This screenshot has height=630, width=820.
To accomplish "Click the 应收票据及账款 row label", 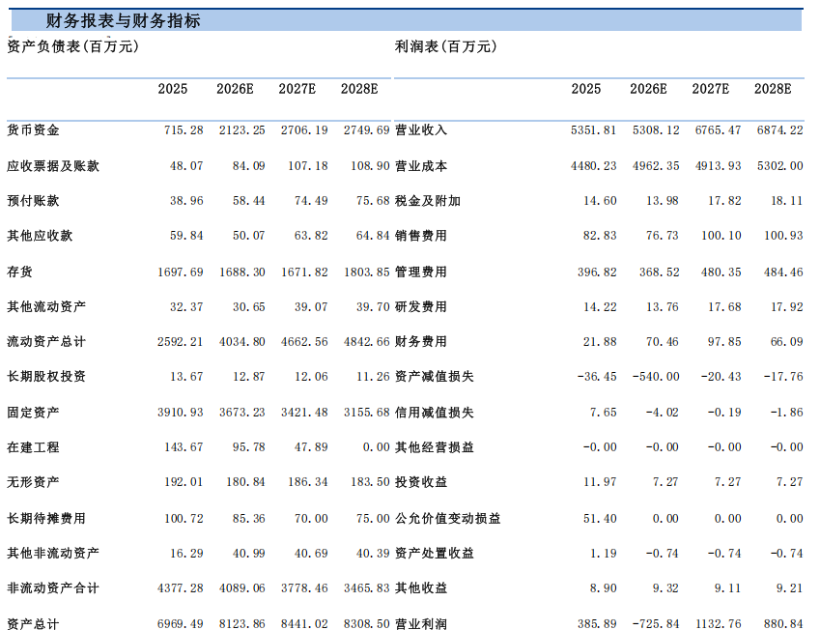I will [x=53, y=166].
